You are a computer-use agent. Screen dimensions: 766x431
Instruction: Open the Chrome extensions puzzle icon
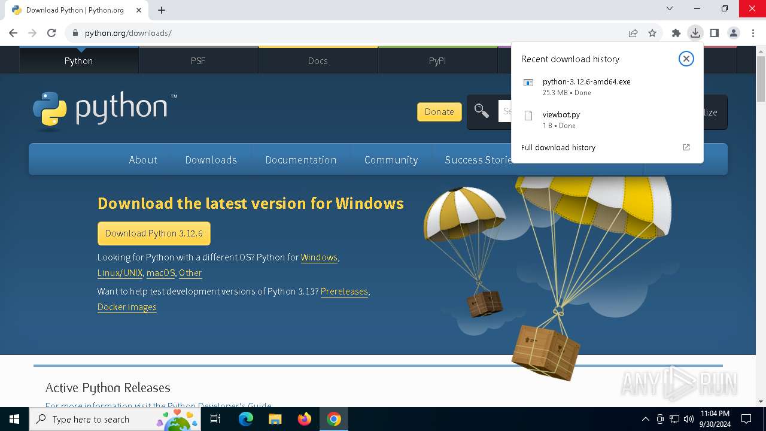(x=676, y=33)
